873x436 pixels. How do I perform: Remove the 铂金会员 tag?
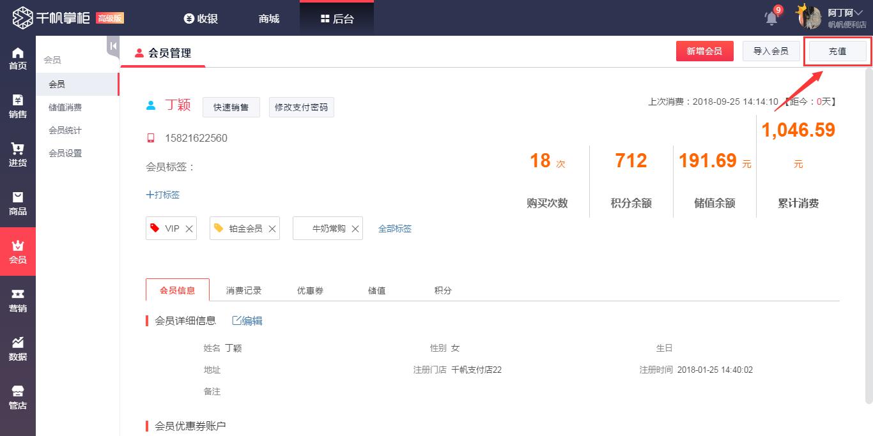pos(272,229)
